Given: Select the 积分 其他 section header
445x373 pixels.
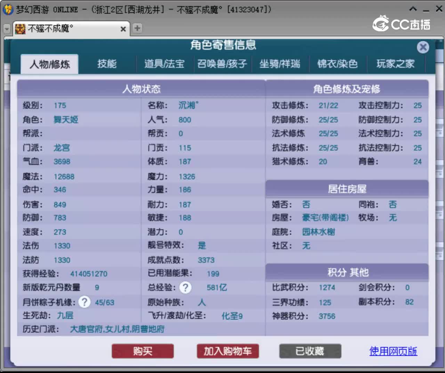Looking at the screenshot, I should [347, 272].
